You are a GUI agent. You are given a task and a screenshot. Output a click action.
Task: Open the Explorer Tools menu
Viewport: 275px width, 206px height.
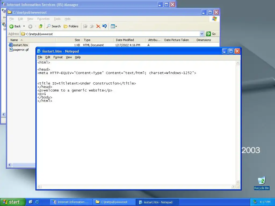[57, 19]
